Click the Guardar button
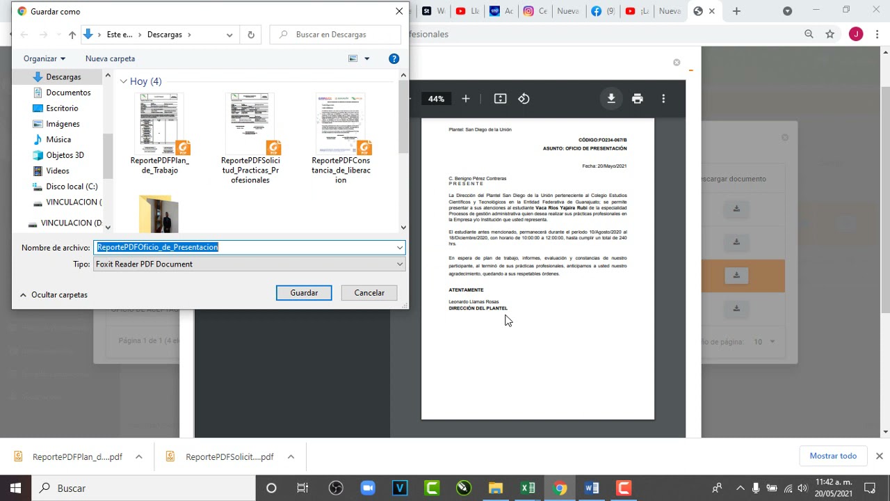This screenshot has width=890, height=501. pos(304,293)
